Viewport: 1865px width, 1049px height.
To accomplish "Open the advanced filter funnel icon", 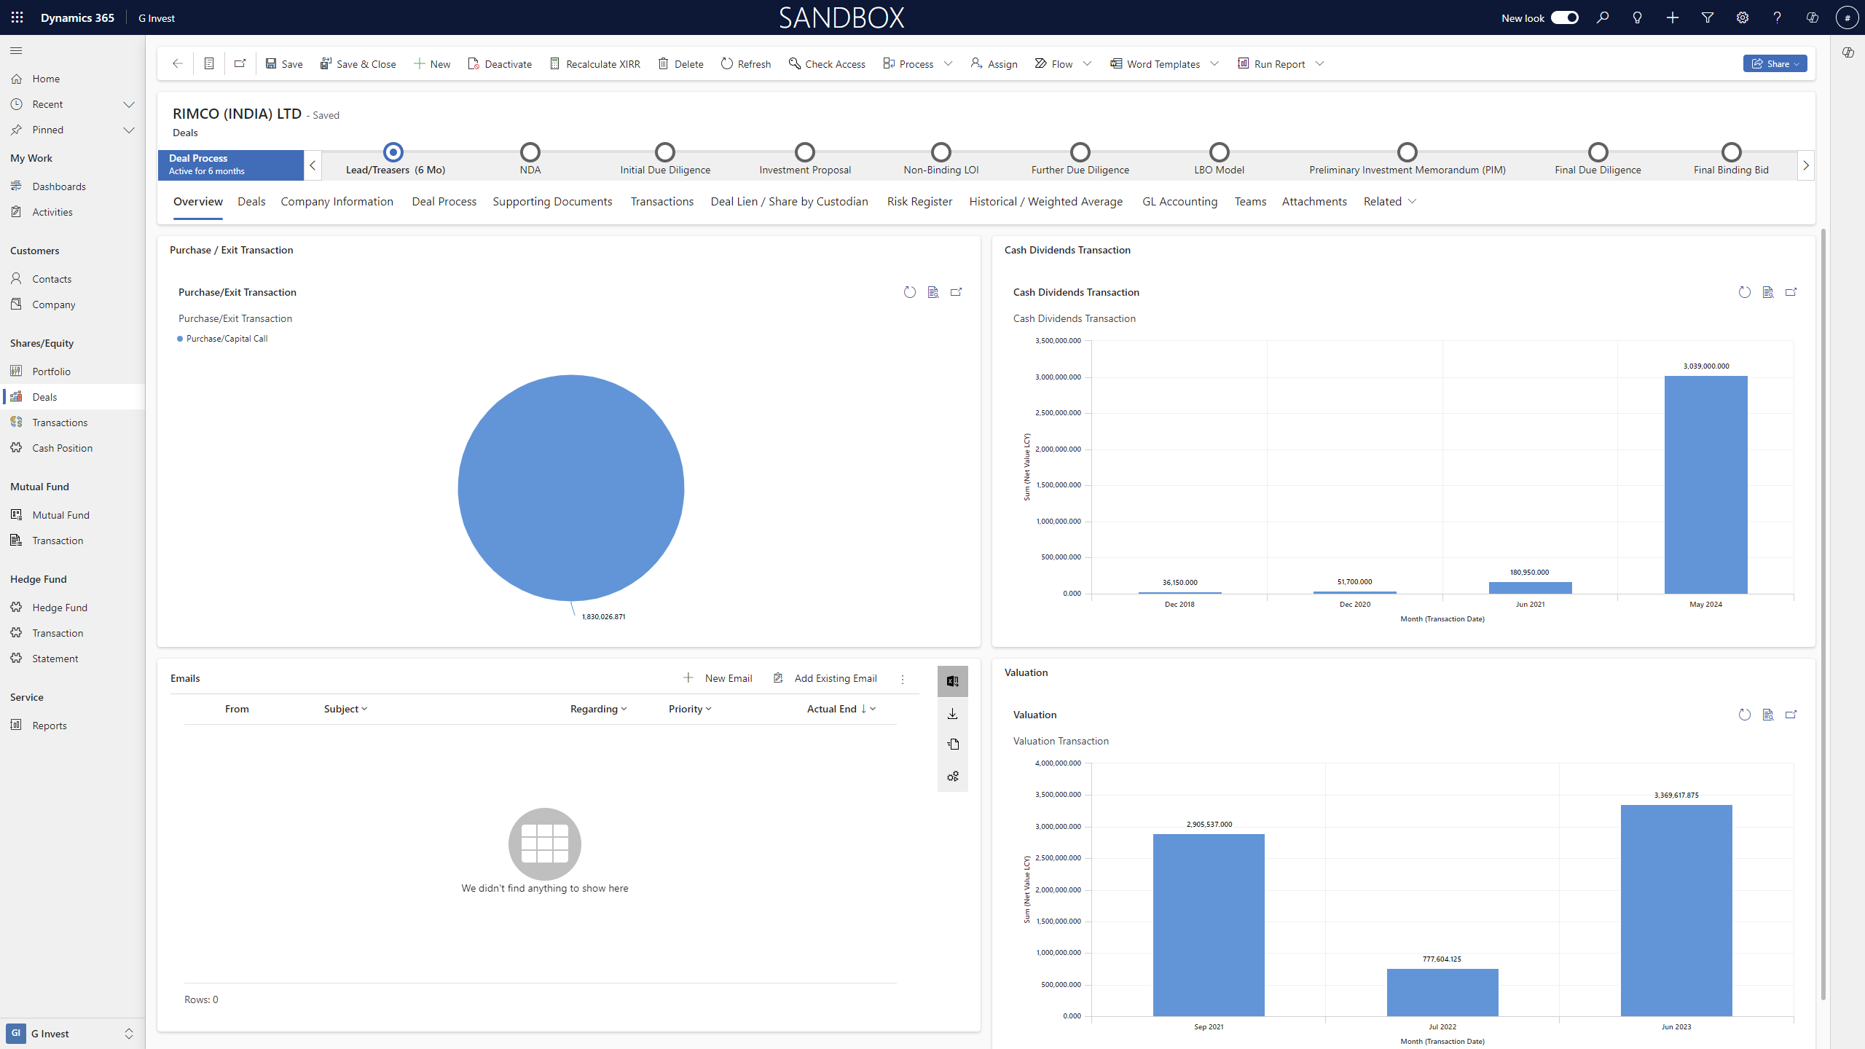I will click(1707, 17).
